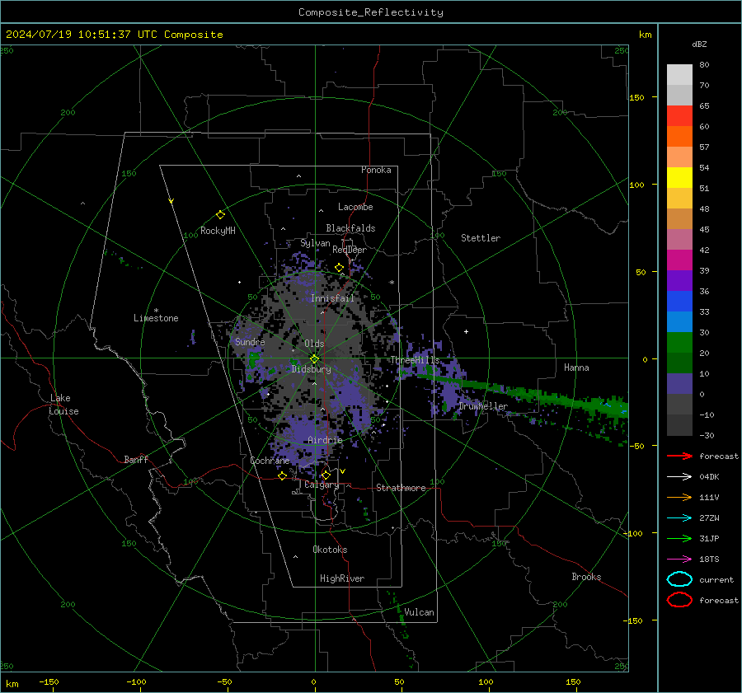Click the yellow diamond marker below Cochrane

tap(283, 476)
